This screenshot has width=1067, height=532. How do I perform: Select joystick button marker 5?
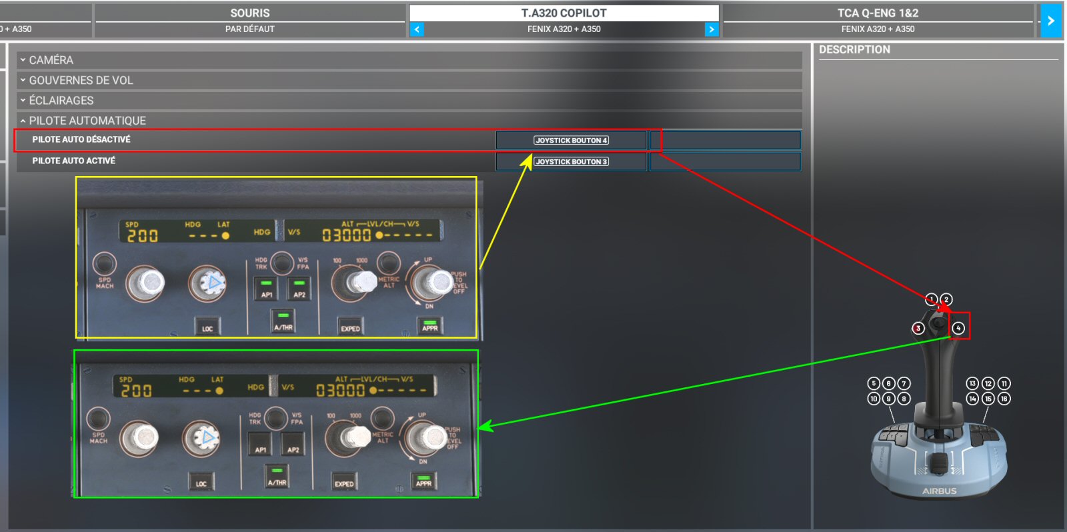click(874, 383)
